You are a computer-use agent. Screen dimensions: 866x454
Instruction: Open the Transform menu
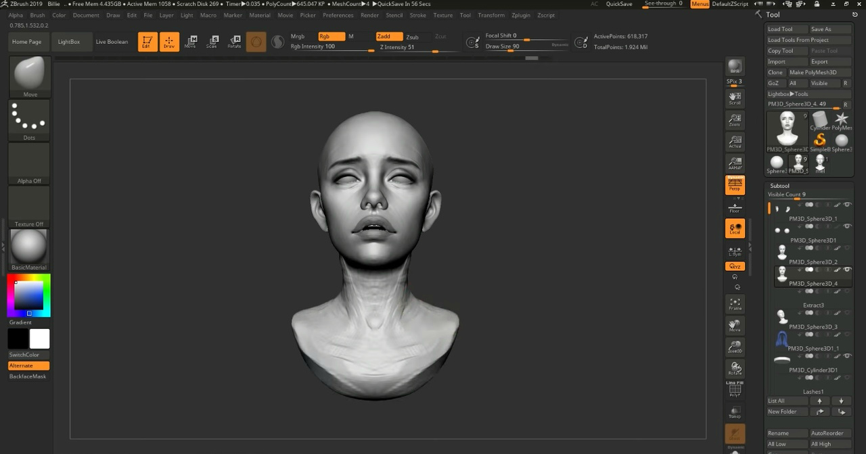pos(491,15)
